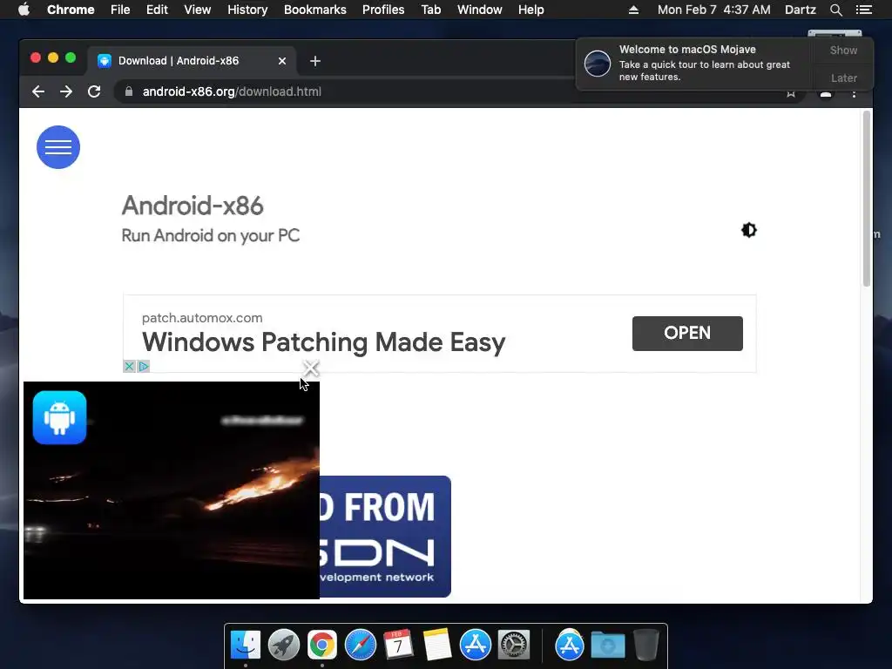This screenshot has height=669, width=892.
Task: Click the page vertical scrollbar thumb
Action: 867,199
